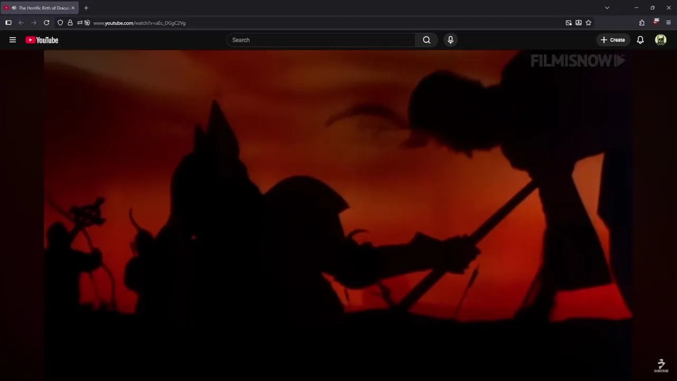The width and height of the screenshot is (677, 381).
Task: Click the Subscribe watermark in video corner
Action: tap(661, 366)
